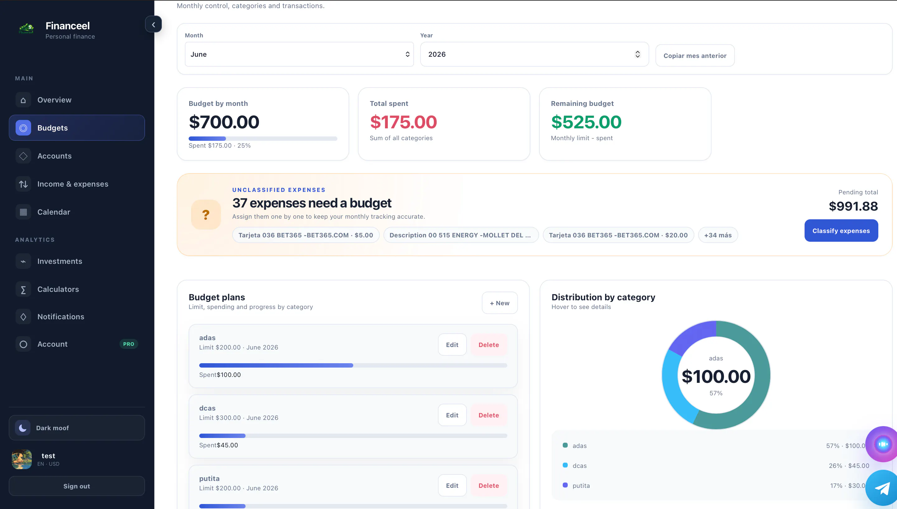Viewport: 897px width, 509px height.
Task: Click the question mark unclassified icon
Action: pos(206,215)
